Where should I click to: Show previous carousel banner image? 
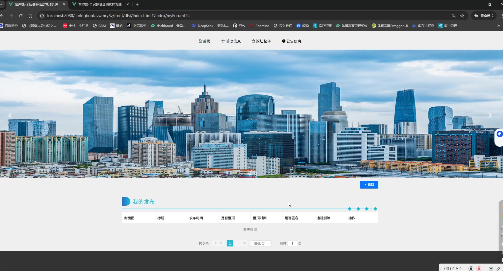[10, 115]
